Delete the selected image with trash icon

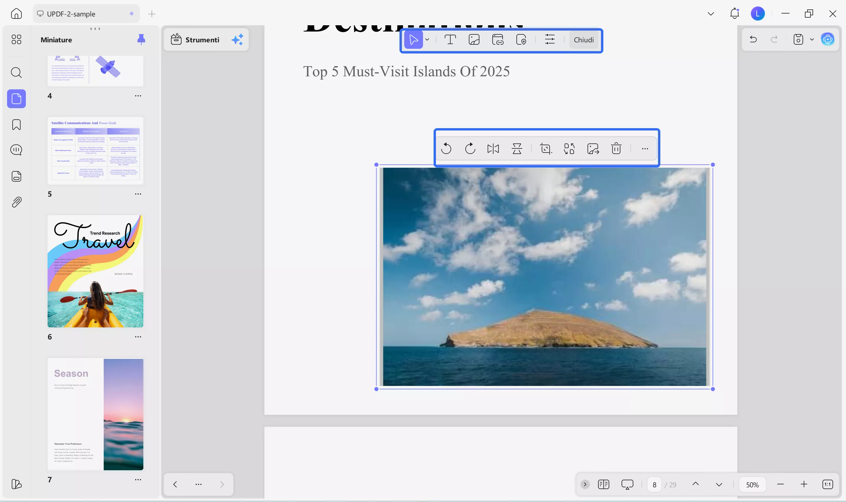tap(616, 148)
